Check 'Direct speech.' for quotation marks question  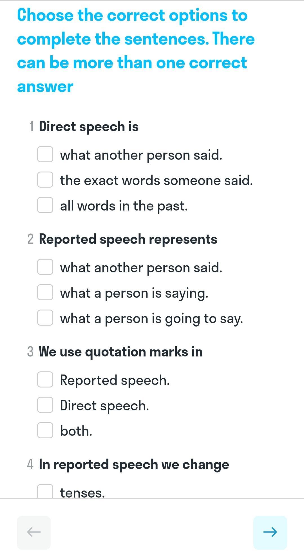[x=45, y=405]
